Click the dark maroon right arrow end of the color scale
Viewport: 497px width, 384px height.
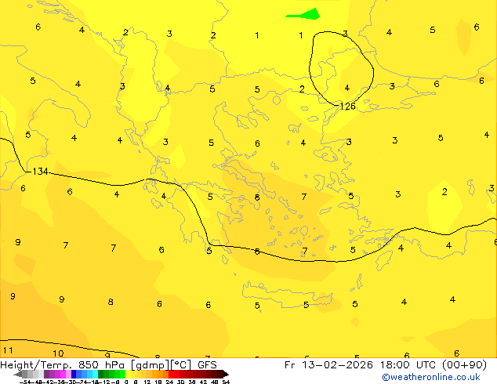[226, 374]
